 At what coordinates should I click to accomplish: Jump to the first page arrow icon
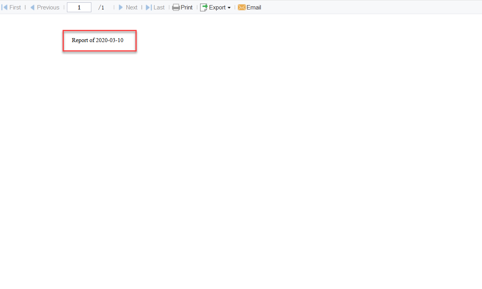(4, 7)
